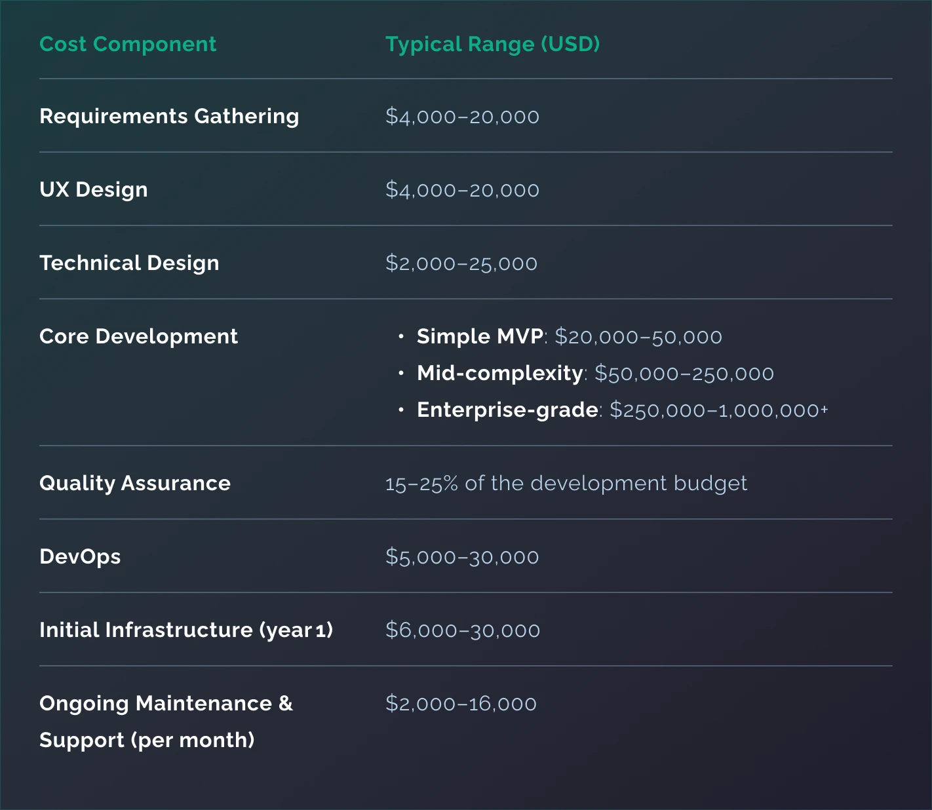Select the Core Development row label

coord(138,336)
